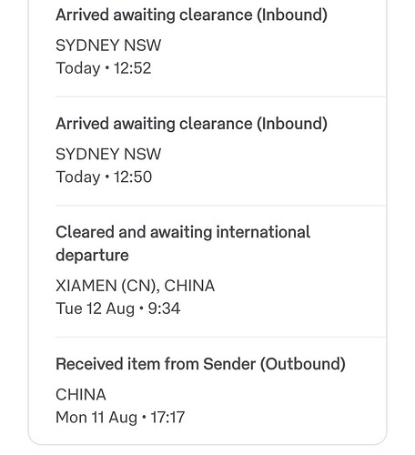Click the word Sender in received event

click(229, 364)
